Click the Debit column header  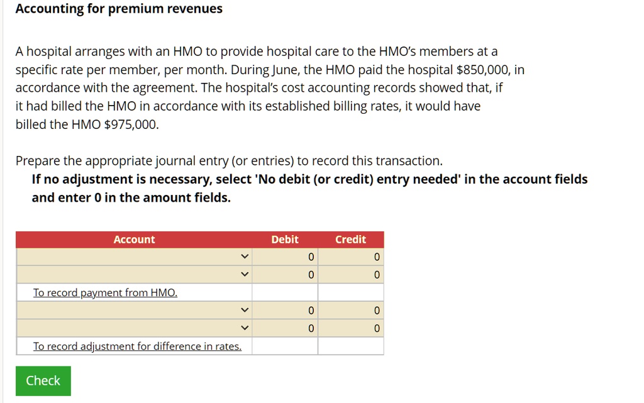[286, 240]
